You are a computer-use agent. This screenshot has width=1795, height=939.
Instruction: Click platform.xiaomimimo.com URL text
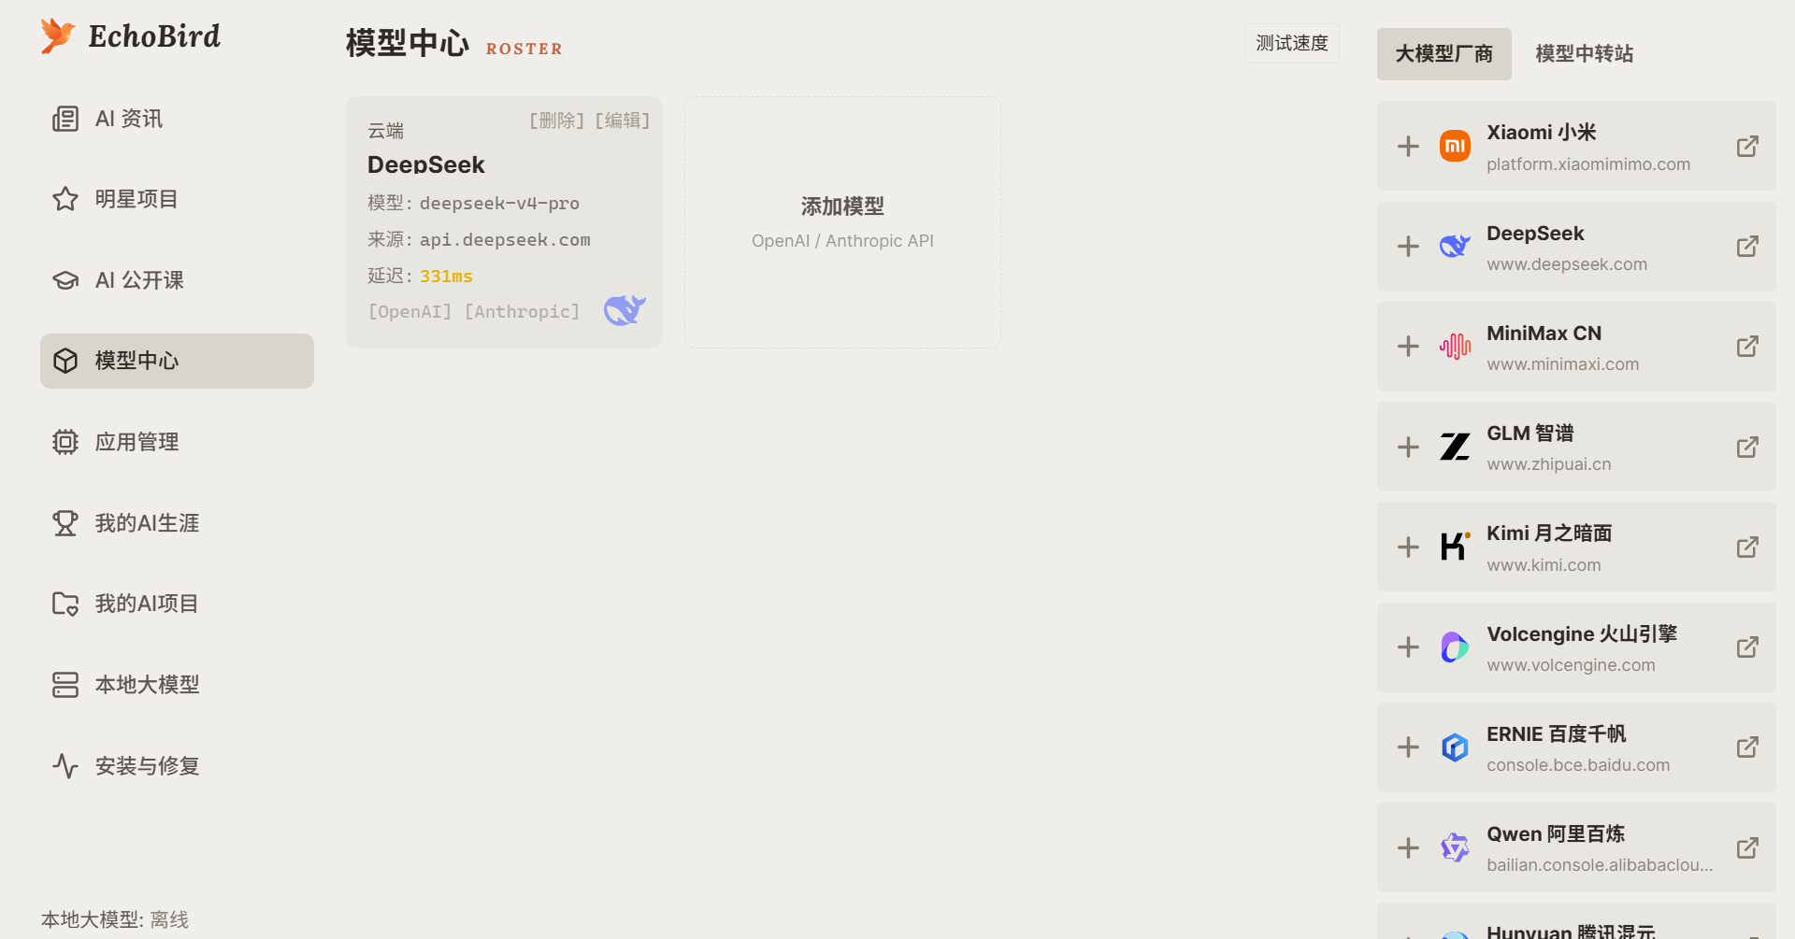click(x=1588, y=164)
